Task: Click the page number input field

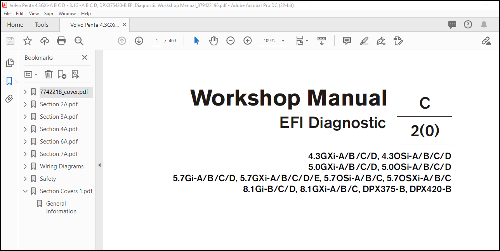Action: (x=157, y=41)
